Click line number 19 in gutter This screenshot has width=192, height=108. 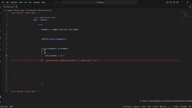[x=6, y=56]
